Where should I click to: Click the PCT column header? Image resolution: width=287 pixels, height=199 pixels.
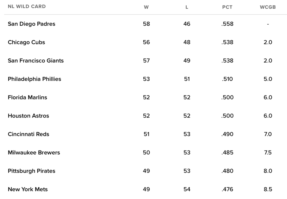(x=227, y=7)
